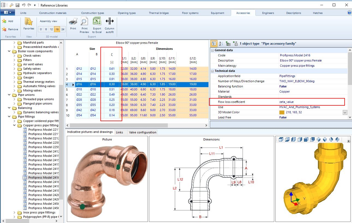Screen dimensions: 352x223
Task: Select the Ø22 size row
Action: (x=137, y=94)
